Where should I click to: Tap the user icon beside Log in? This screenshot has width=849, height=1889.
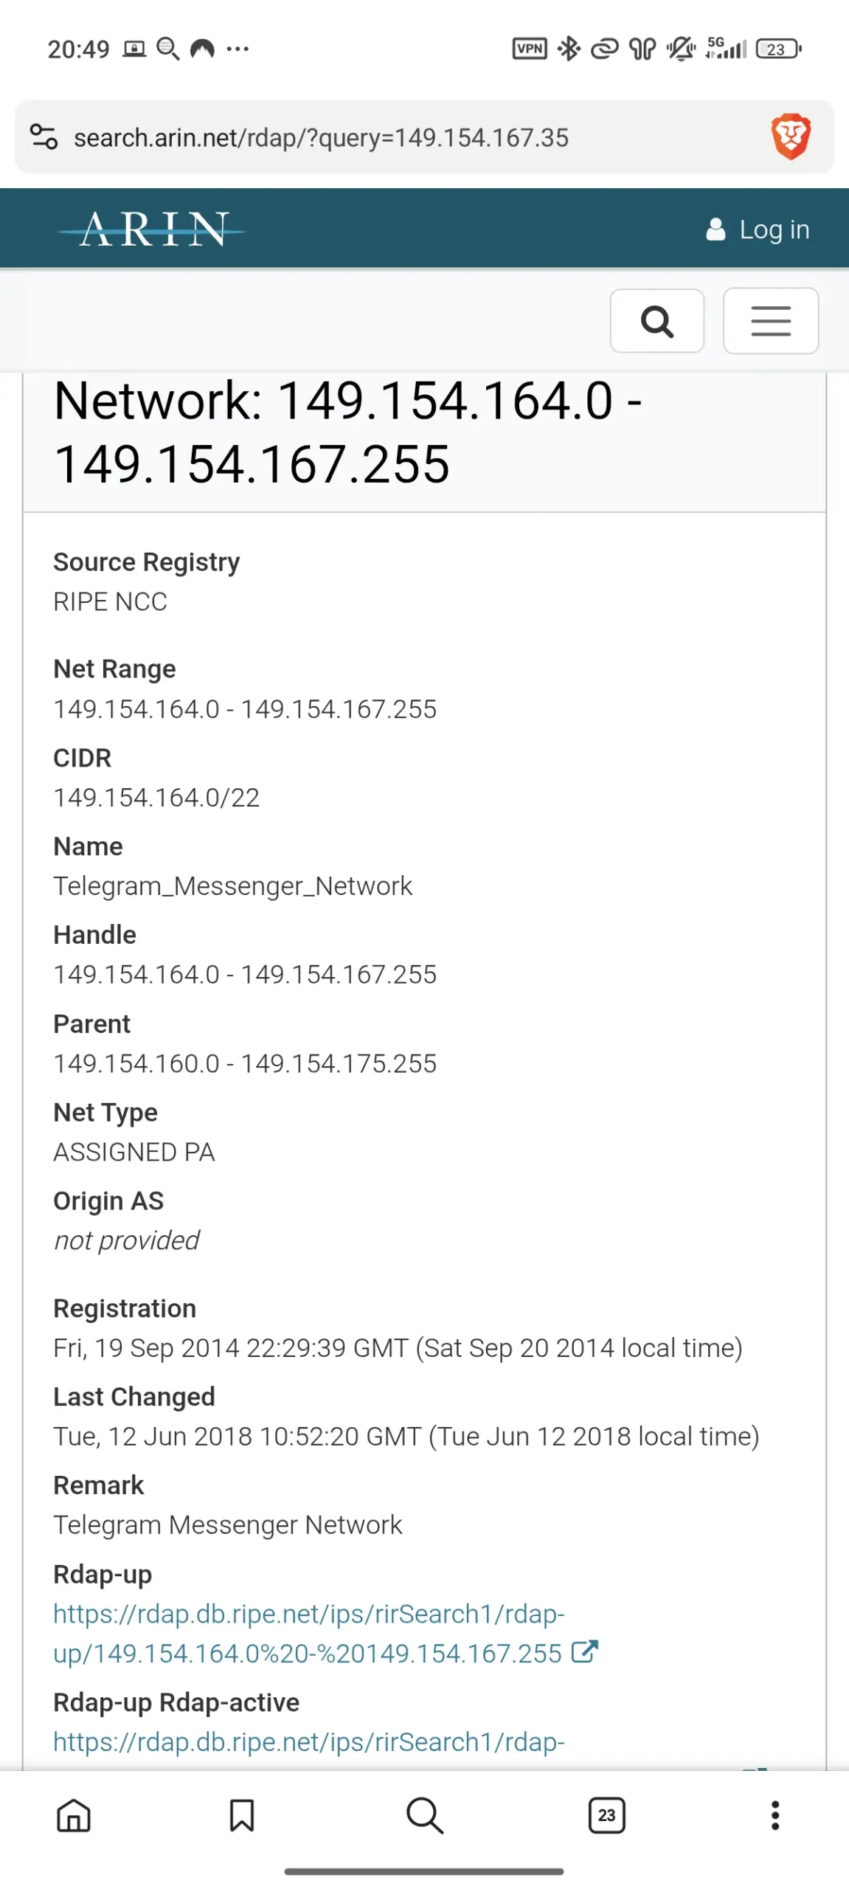click(715, 229)
